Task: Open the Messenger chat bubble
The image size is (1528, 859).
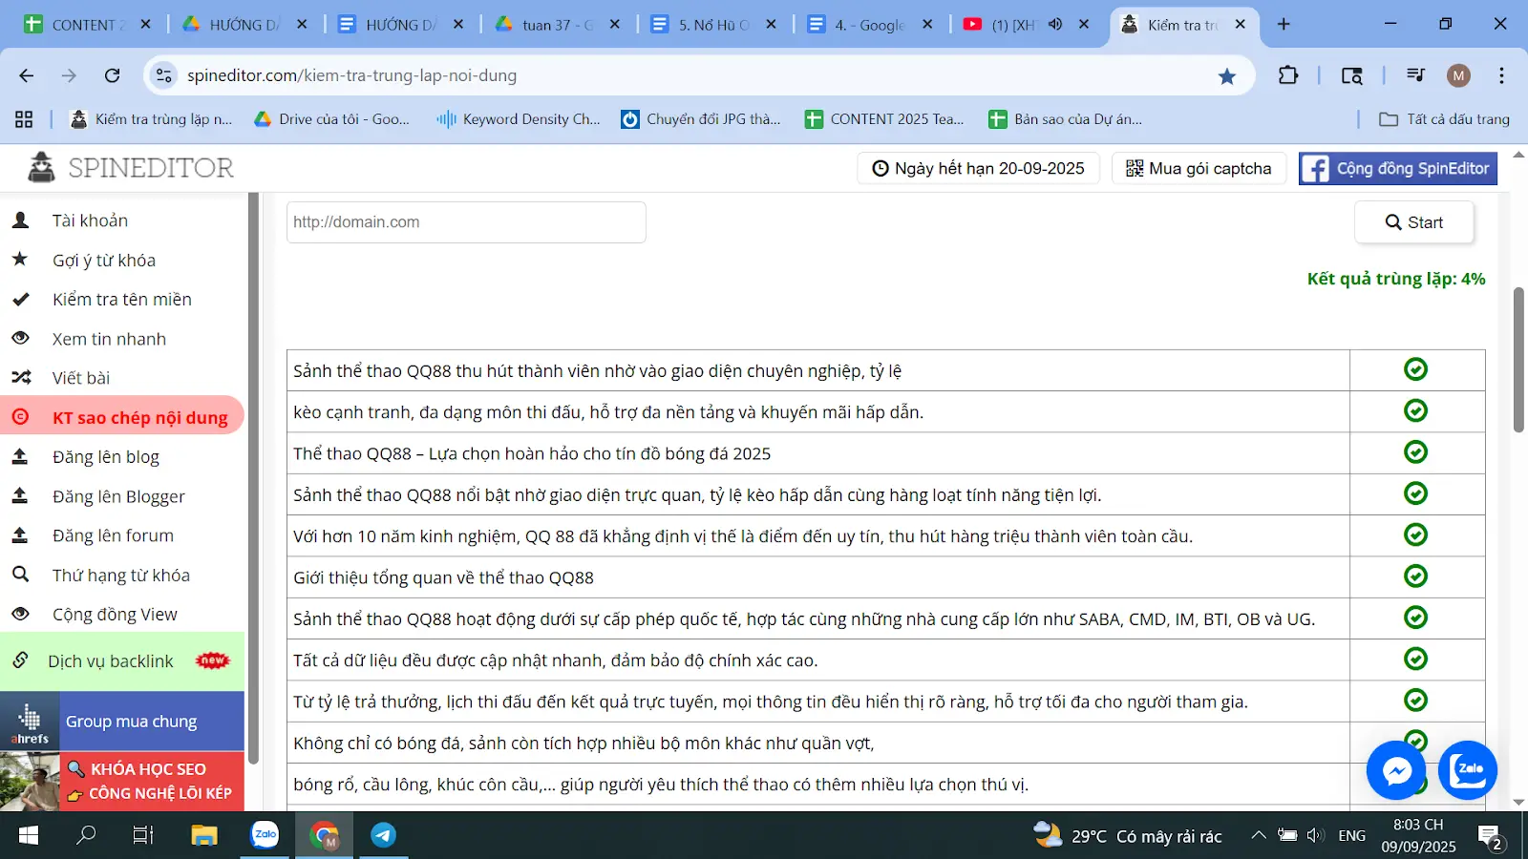Action: (1396, 769)
